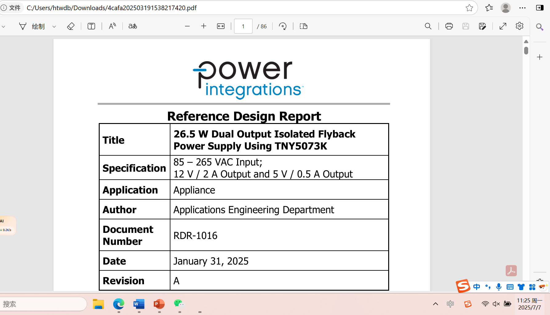Start the Read aloud feature
This screenshot has width=550, height=315.
click(x=112, y=26)
